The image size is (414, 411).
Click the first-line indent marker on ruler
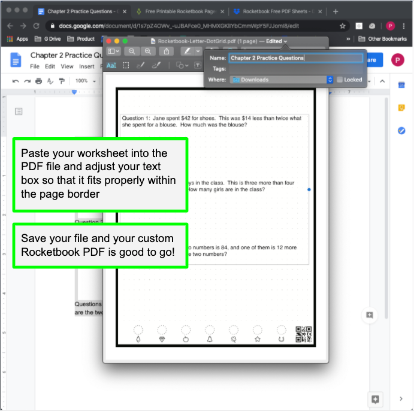coord(74,91)
